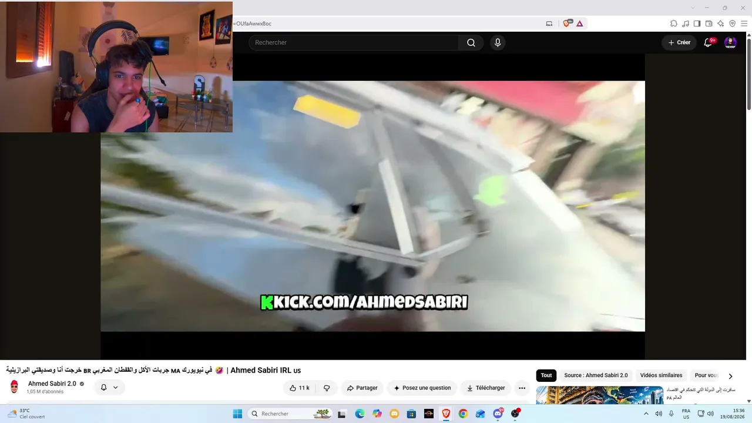The image size is (752, 423).
Task: Open the recommended video thumbnail in sidebar
Action: click(600, 395)
